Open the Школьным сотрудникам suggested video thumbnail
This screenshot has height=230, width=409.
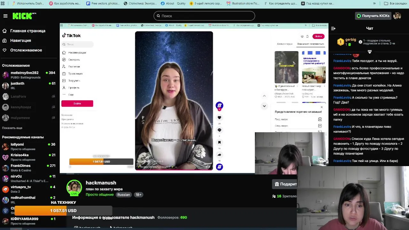click(314, 67)
